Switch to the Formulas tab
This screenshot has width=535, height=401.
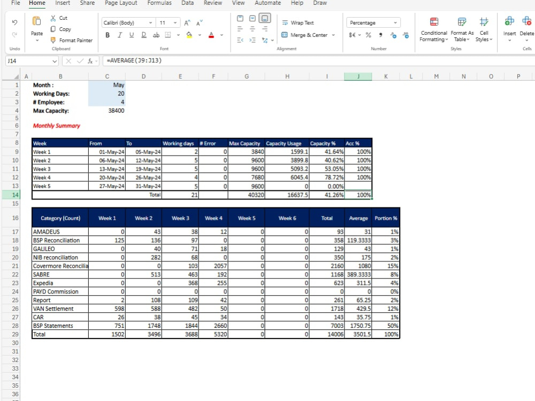point(159,3)
